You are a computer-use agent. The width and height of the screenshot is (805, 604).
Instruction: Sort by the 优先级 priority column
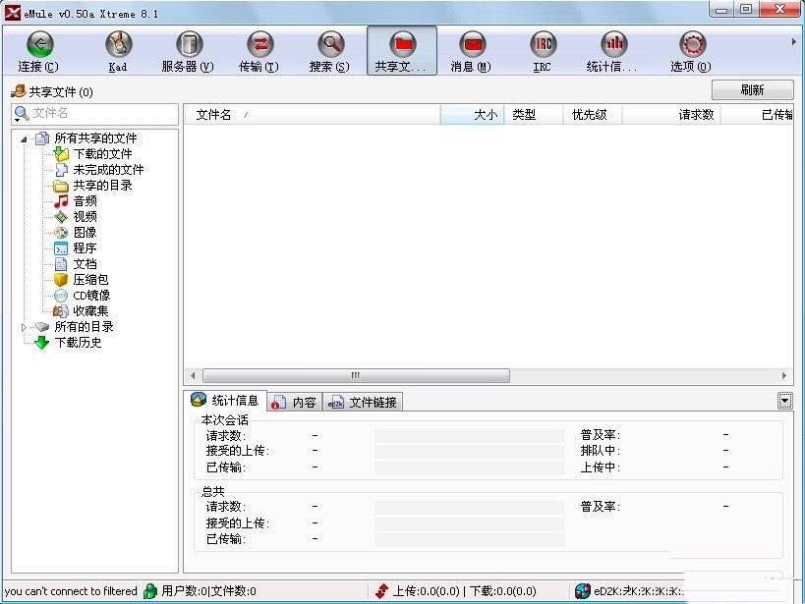[593, 115]
